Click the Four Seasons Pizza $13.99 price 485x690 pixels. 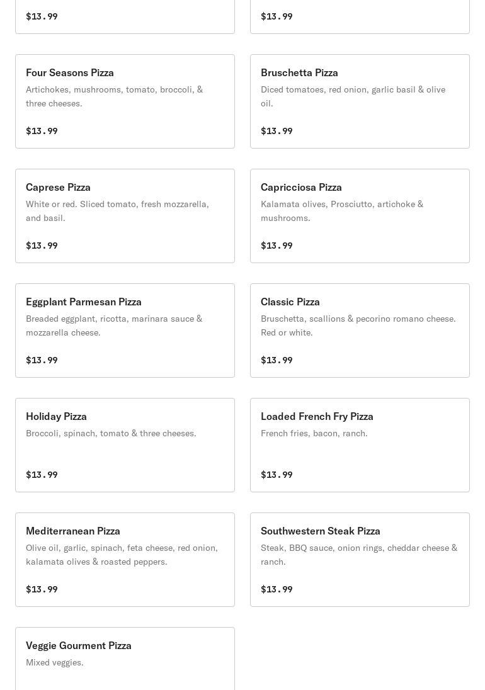42,131
